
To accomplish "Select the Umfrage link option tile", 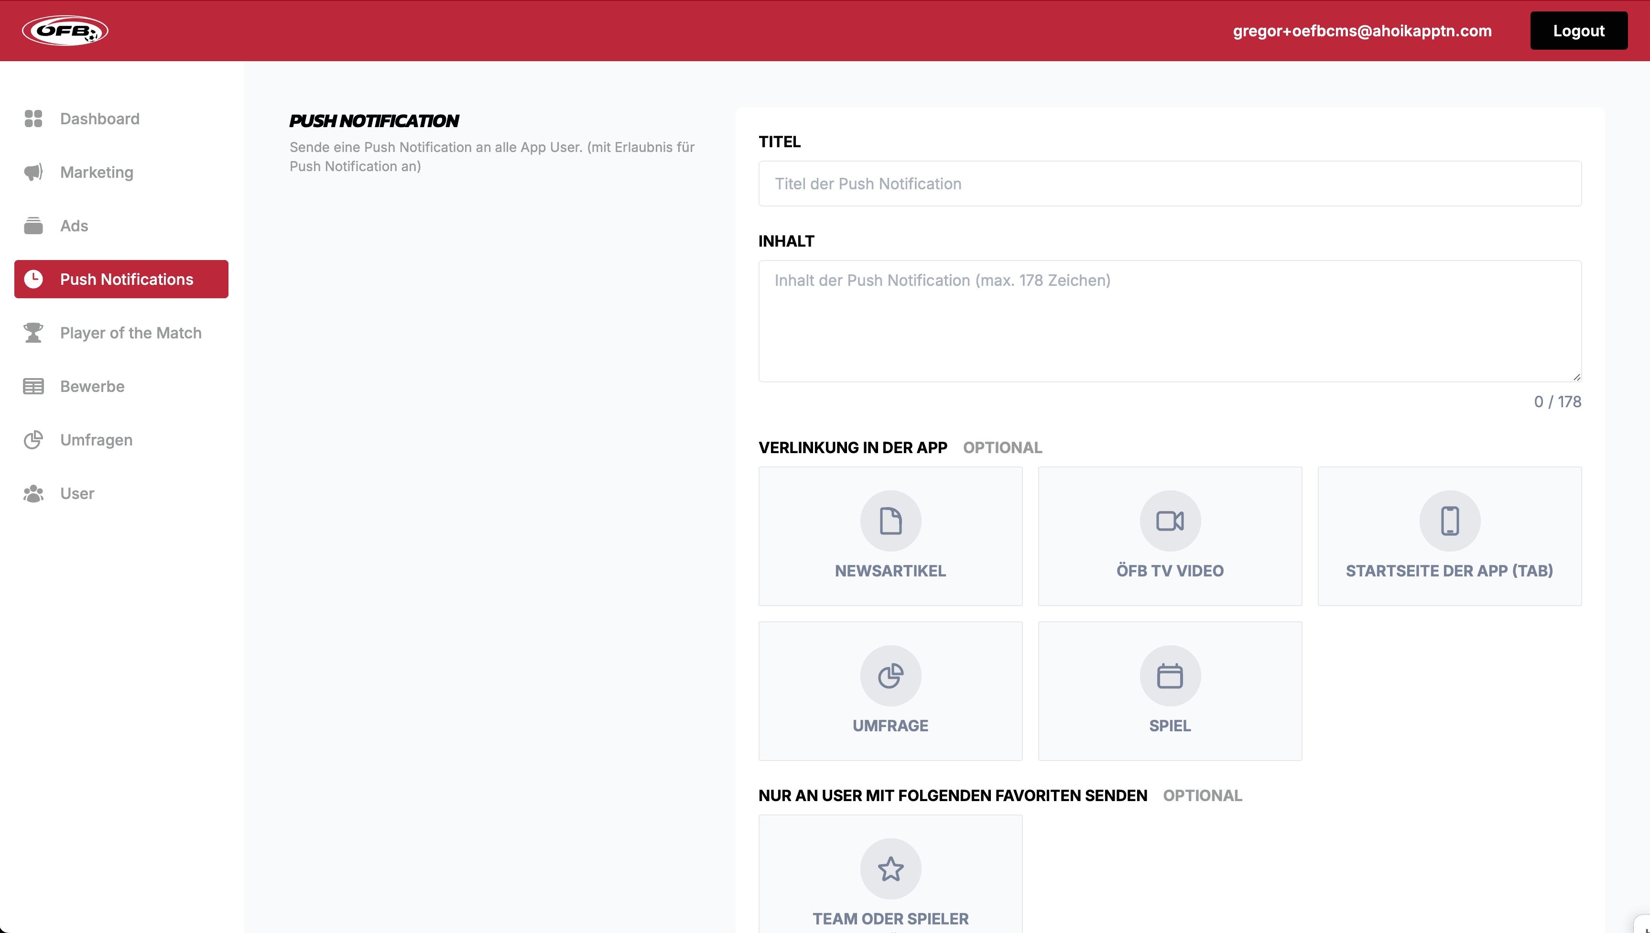I will point(890,691).
